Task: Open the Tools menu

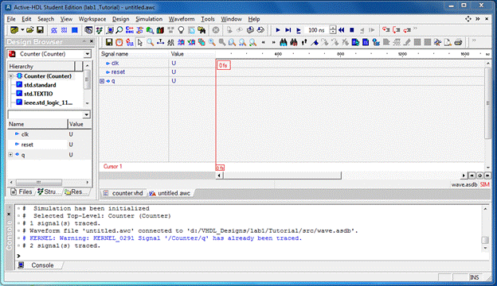Action: point(208,19)
